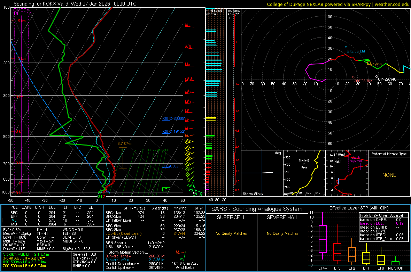411x272 pixels.
Task: Click the -20 C=19152' level label
Action: point(173,131)
